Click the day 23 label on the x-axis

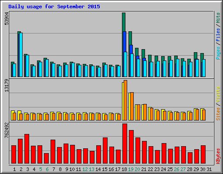coord(157,169)
